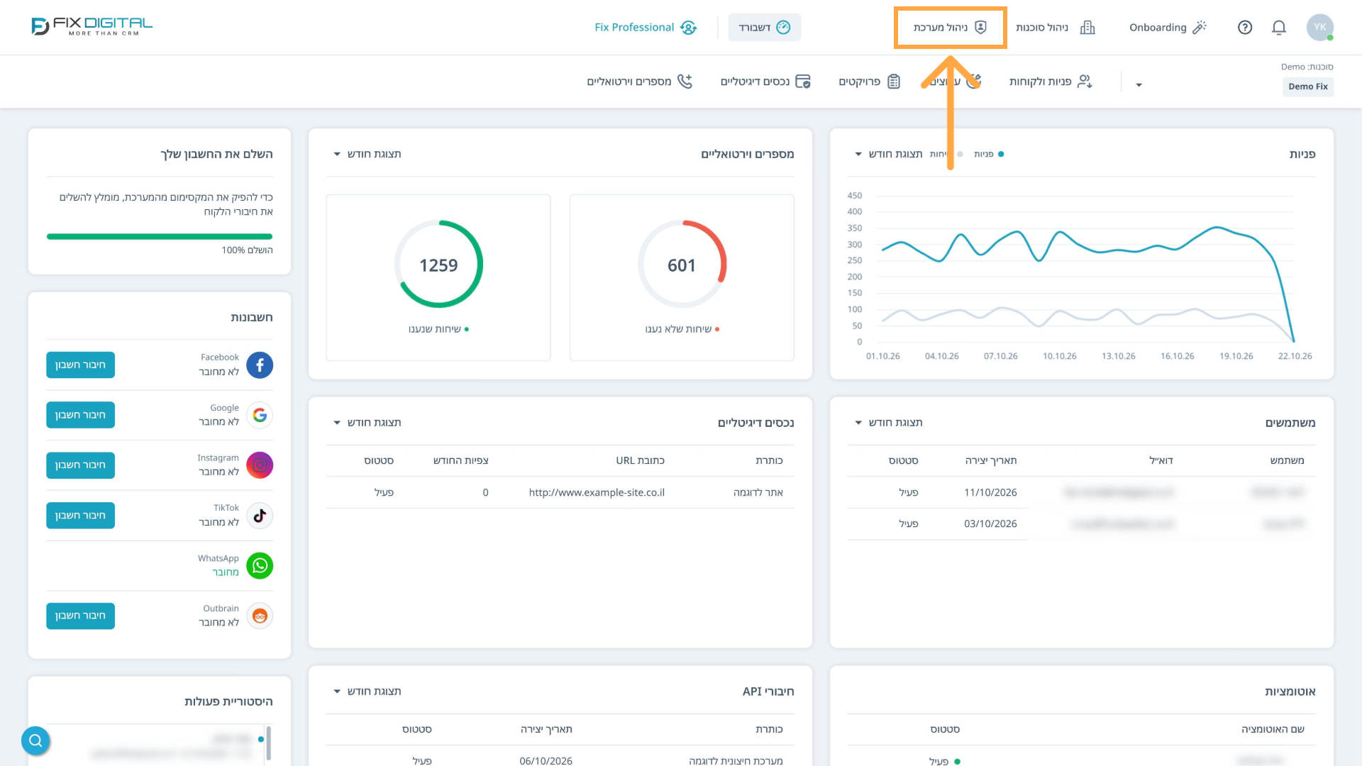Open תצוגת חודש dropdown in פניות panel

click(888, 154)
